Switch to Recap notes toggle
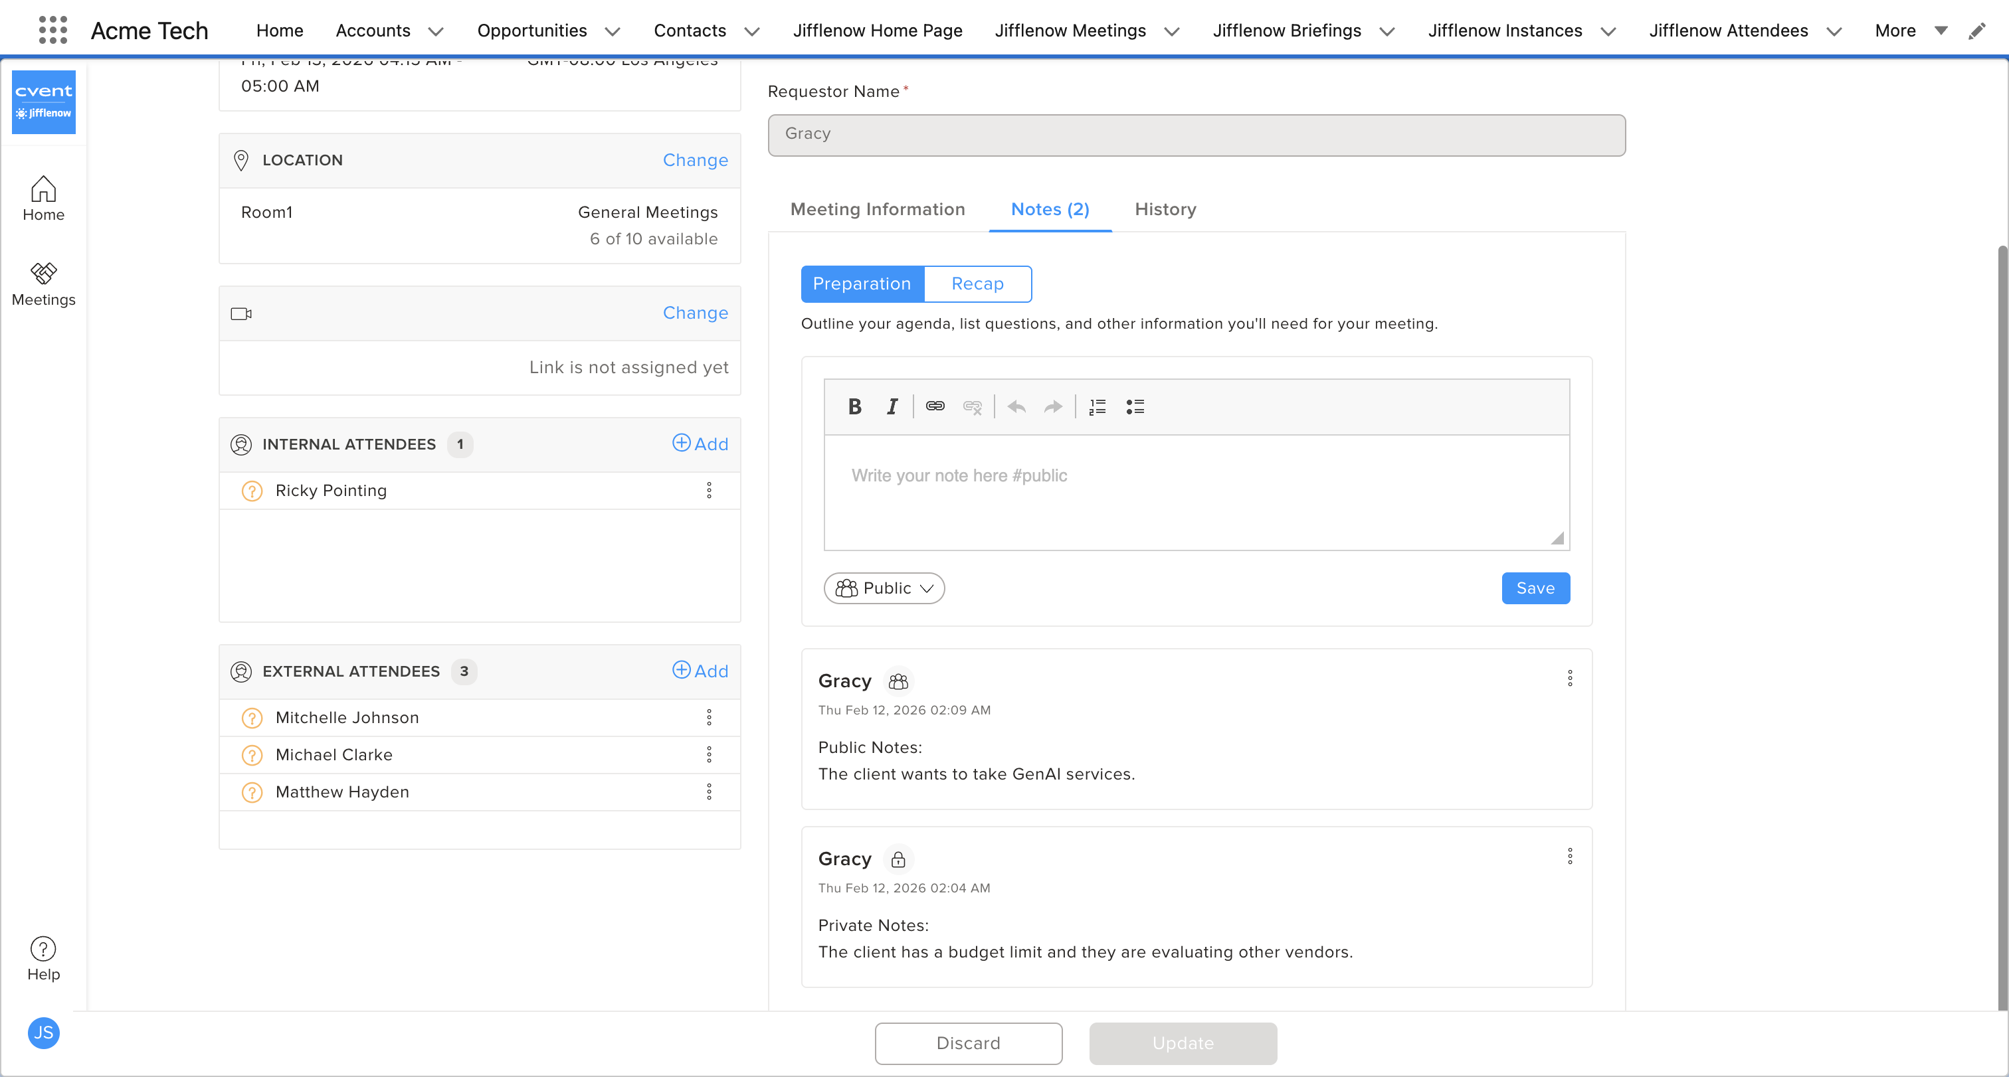 coord(977,284)
